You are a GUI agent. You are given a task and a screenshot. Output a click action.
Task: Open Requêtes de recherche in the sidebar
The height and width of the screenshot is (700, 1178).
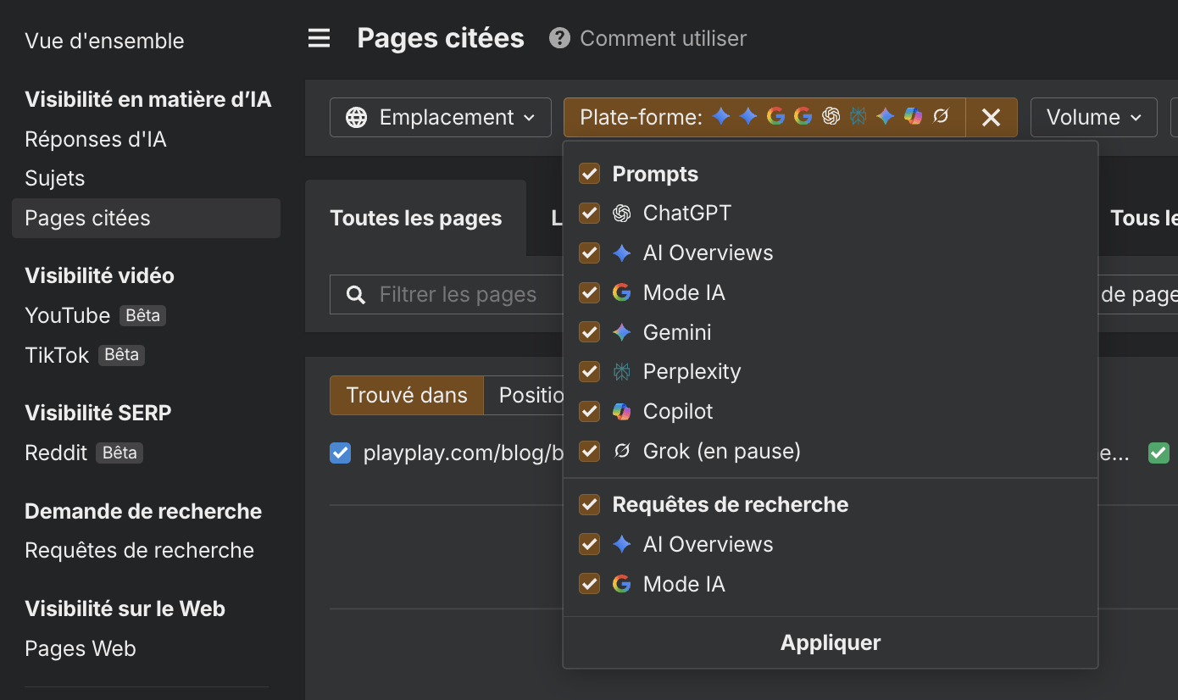click(140, 550)
